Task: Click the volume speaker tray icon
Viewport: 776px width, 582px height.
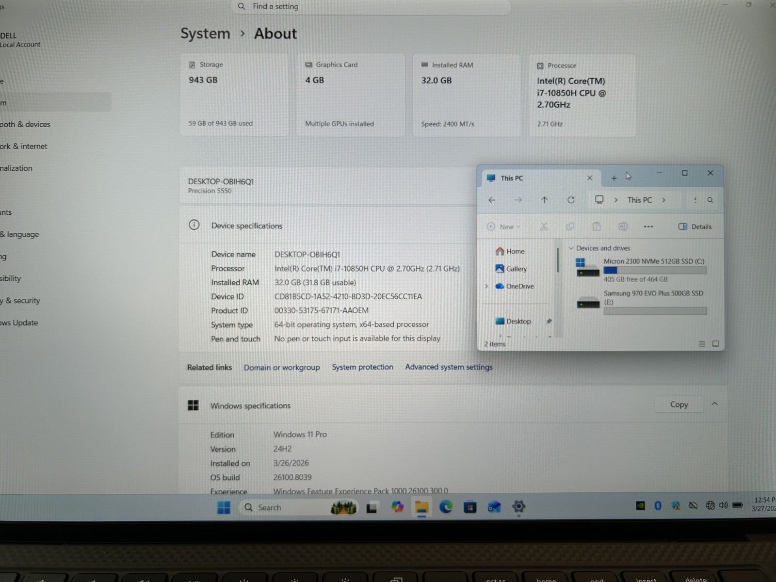Action: click(723, 505)
